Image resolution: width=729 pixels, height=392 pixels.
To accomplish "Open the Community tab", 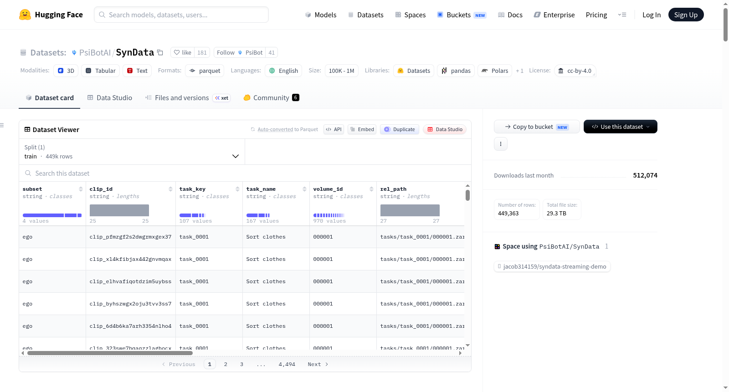I will (271, 98).
